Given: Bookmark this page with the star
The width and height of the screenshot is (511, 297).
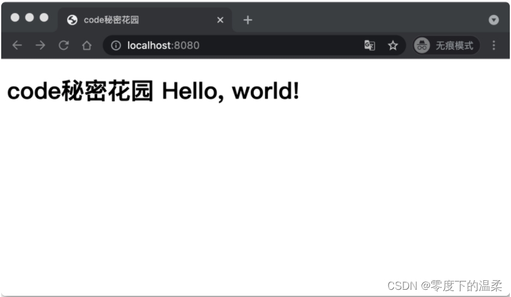Looking at the screenshot, I should pyautogui.click(x=393, y=45).
